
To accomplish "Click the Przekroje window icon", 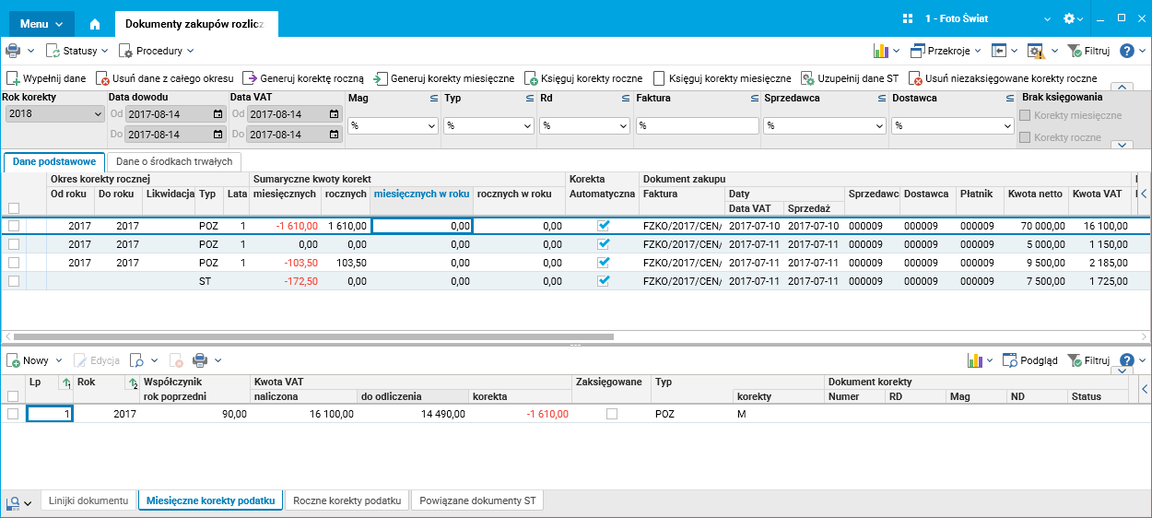I will pyautogui.click(x=918, y=51).
